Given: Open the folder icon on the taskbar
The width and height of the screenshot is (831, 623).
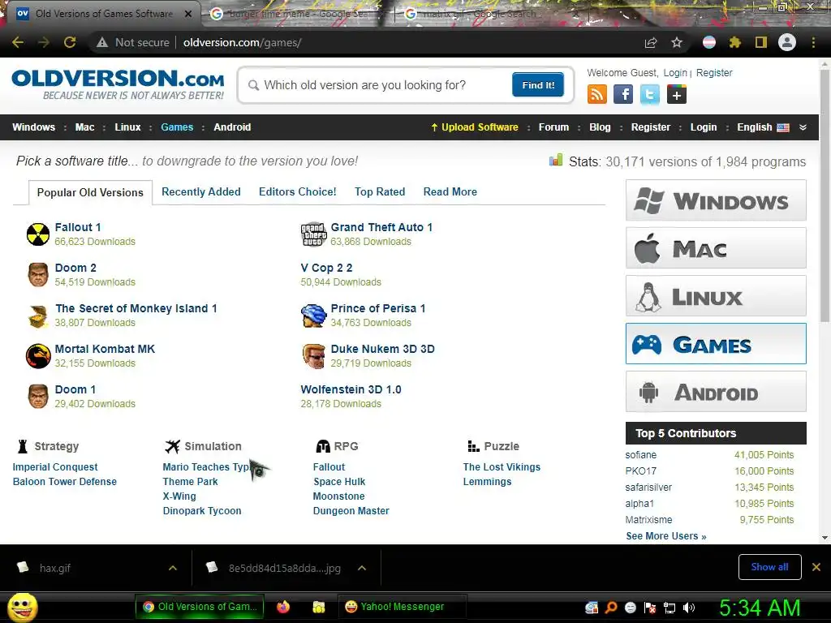Looking at the screenshot, I should point(318,607).
